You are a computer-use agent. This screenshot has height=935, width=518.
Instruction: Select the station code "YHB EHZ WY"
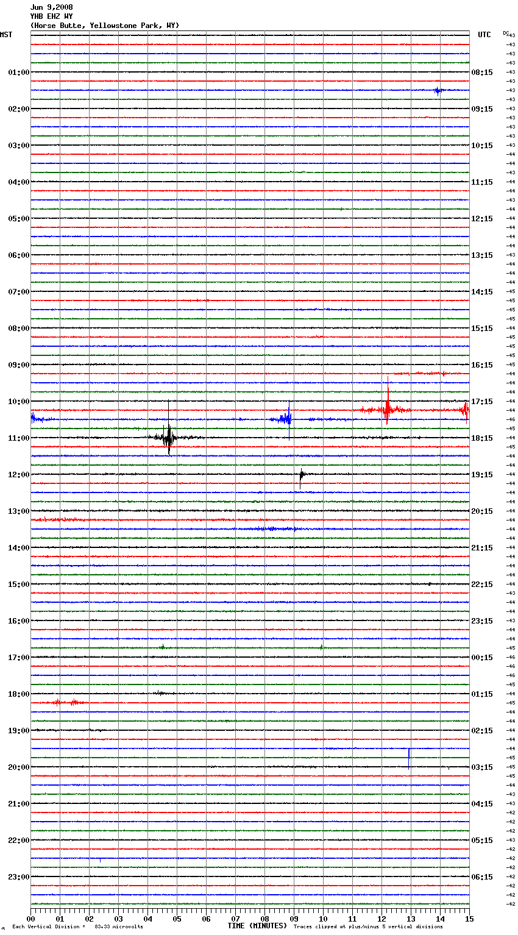(x=52, y=16)
